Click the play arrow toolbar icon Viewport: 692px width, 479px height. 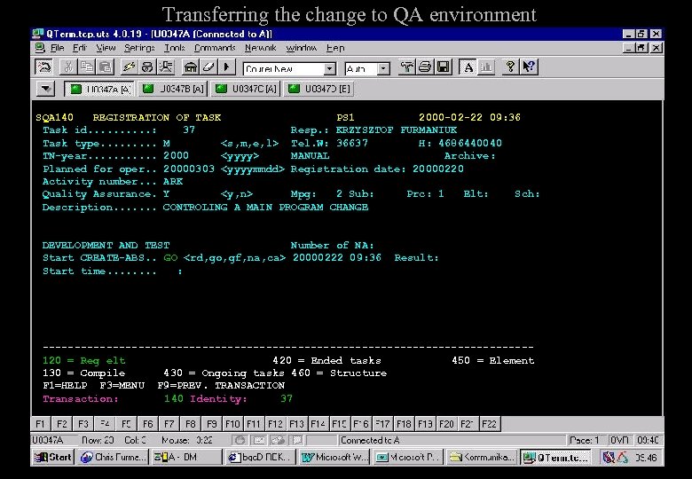tap(227, 67)
